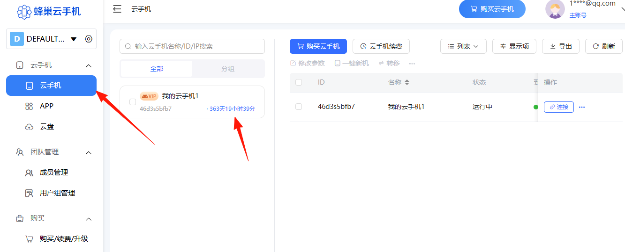This screenshot has height=252, width=625.
Task: Check the row 46d3s5bfb7 checkbox
Action: (x=299, y=107)
